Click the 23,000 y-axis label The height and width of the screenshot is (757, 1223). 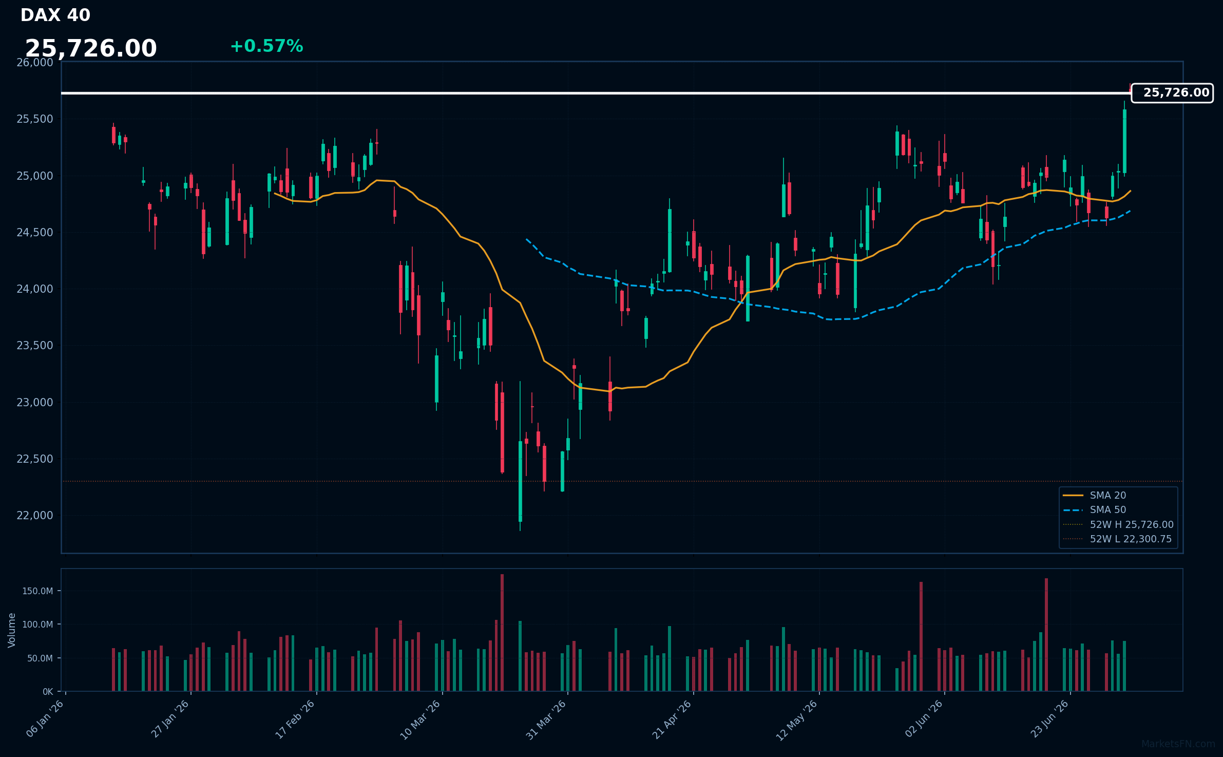click(x=35, y=403)
